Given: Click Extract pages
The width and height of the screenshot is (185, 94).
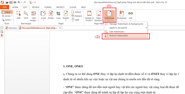Looking at the screenshot, I should coord(76,12).
